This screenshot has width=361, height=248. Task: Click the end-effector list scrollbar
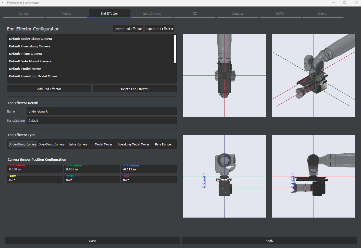[175, 49]
